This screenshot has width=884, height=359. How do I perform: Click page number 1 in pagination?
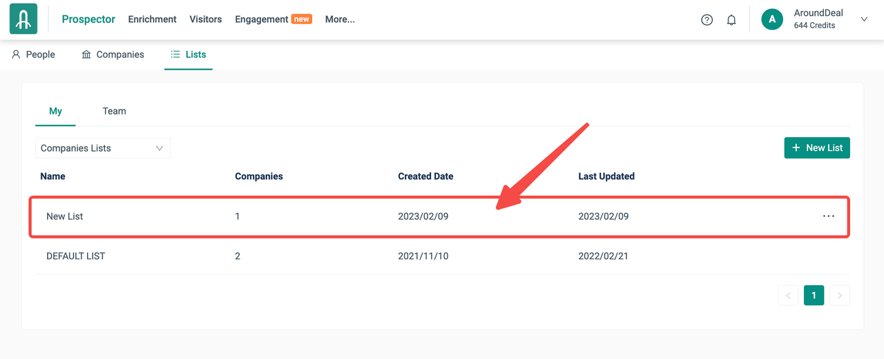(x=814, y=295)
